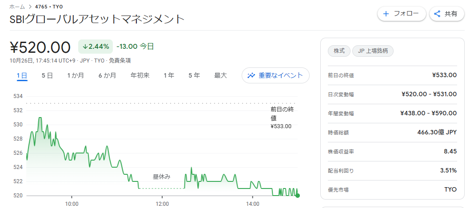The height and width of the screenshot is (208, 474).
Task: Click the 重要なイベント button
Action: pyautogui.click(x=275, y=75)
